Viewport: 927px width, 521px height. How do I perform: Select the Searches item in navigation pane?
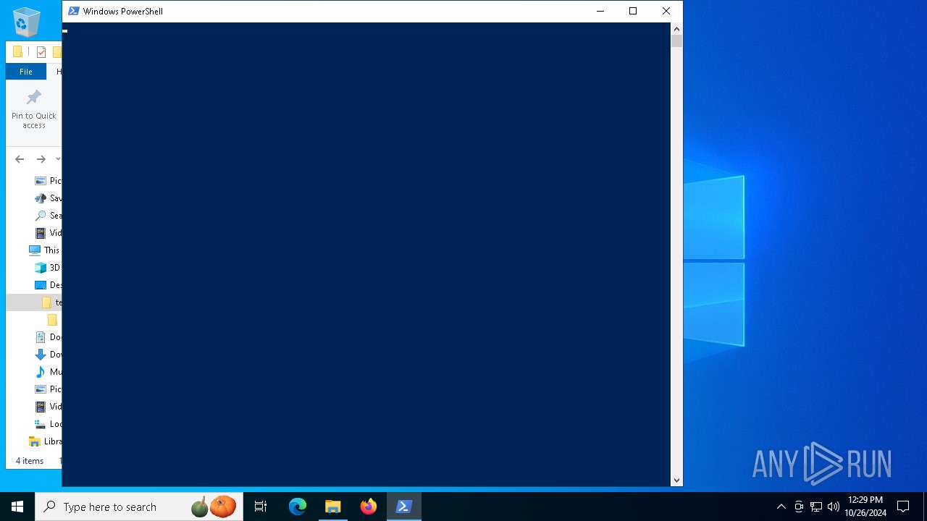pyautogui.click(x=48, y=216)
